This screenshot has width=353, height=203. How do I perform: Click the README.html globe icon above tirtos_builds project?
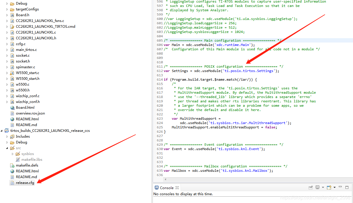click(x=12, y=119)
